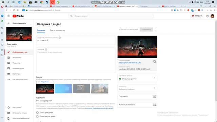Select the first custom thumbnail option
217x122 pixels.
45,89
